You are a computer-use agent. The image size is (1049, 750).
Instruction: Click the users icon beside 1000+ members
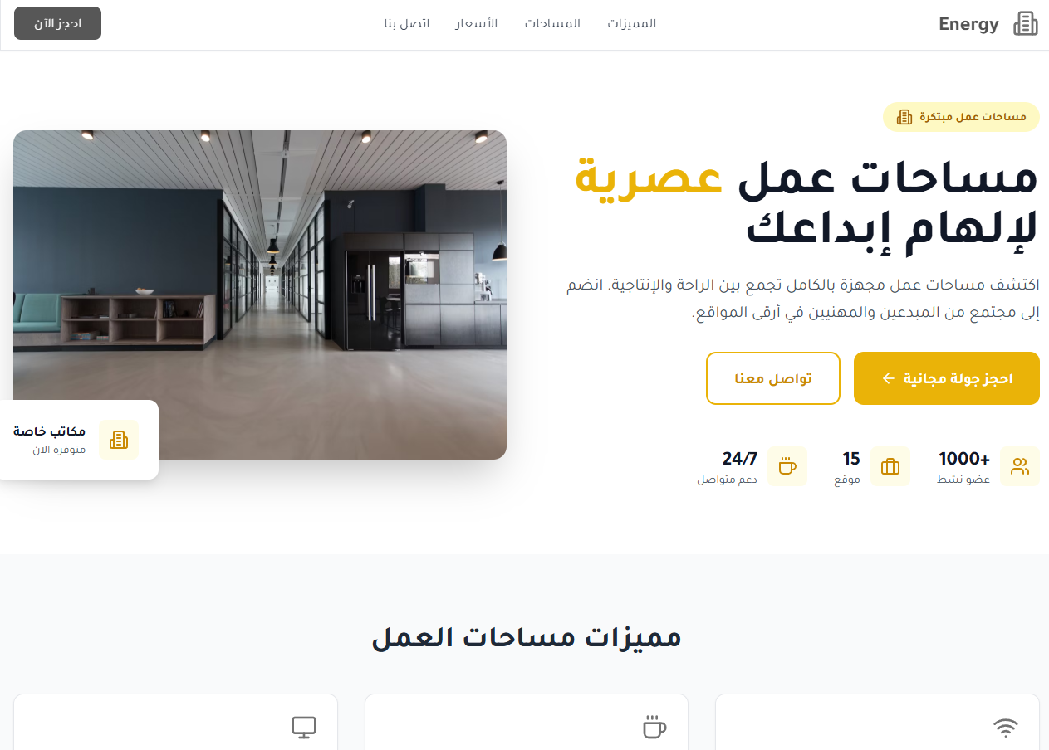click(1020, 466)
